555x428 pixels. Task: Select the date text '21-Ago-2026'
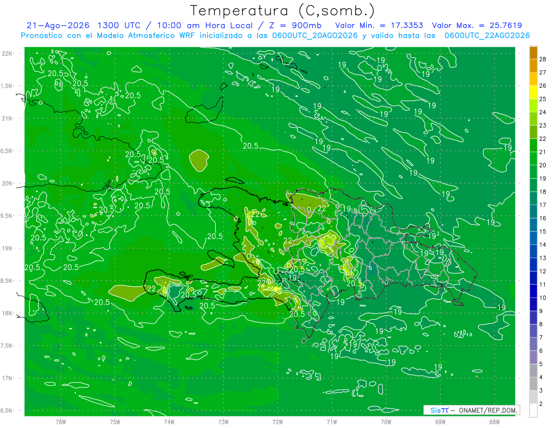pyautogui.click(x=58, y=25)
